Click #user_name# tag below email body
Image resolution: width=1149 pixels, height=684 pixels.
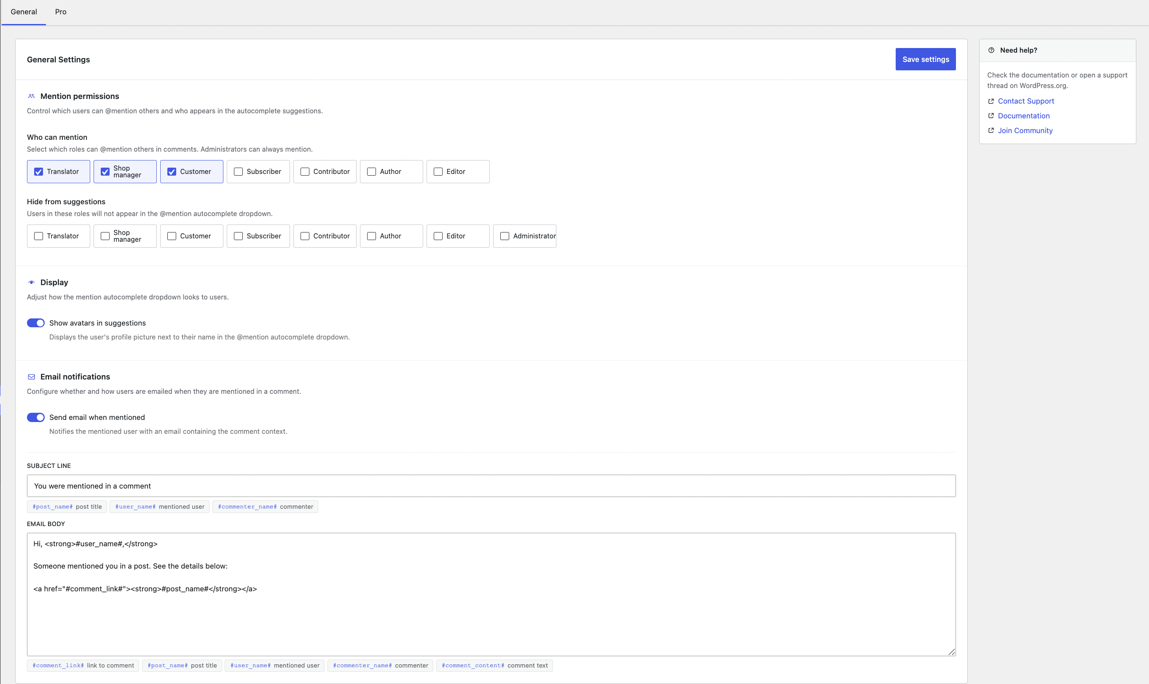pyautogui.click(x=275, y=666)
